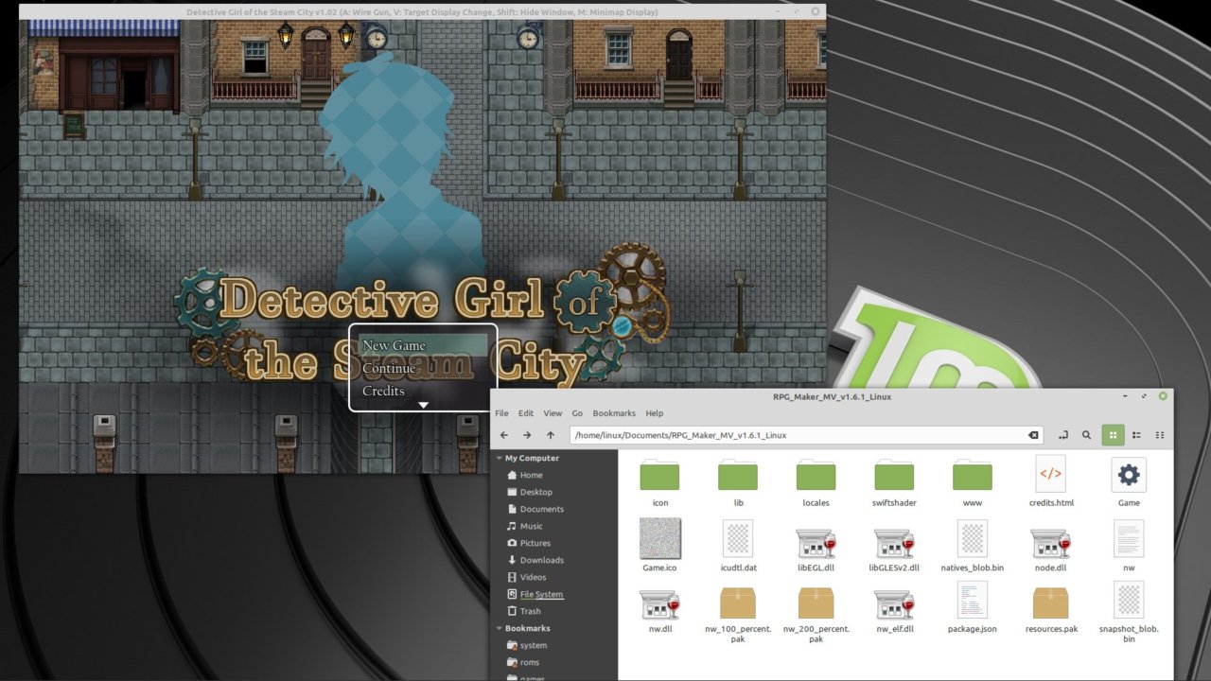This screenshot has width=1211, height=681.
Task: Select the nw.dll file
Action: [x=660, y=604]
